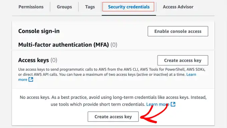Open Learn more link about short term credentials
This screenshot has height=128, width=227.
tap(158, 104)
